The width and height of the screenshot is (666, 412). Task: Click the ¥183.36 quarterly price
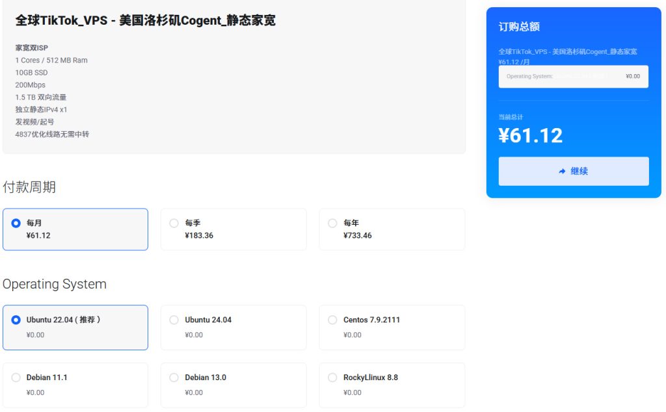(x=199, y=235)
